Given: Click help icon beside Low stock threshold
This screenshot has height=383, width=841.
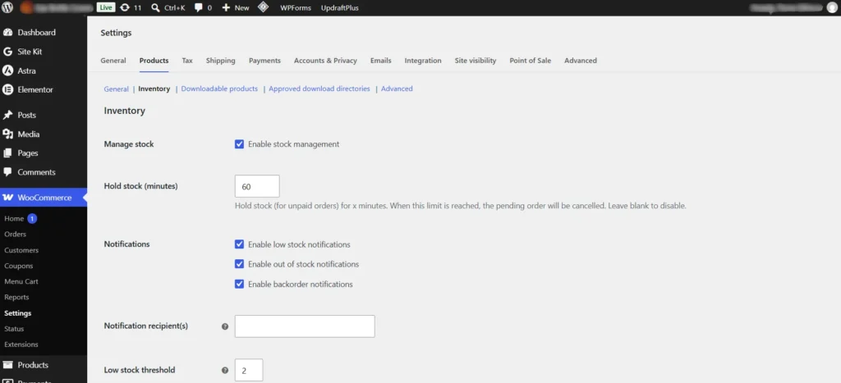Looking at the screenshot, I should click(225, 370).
